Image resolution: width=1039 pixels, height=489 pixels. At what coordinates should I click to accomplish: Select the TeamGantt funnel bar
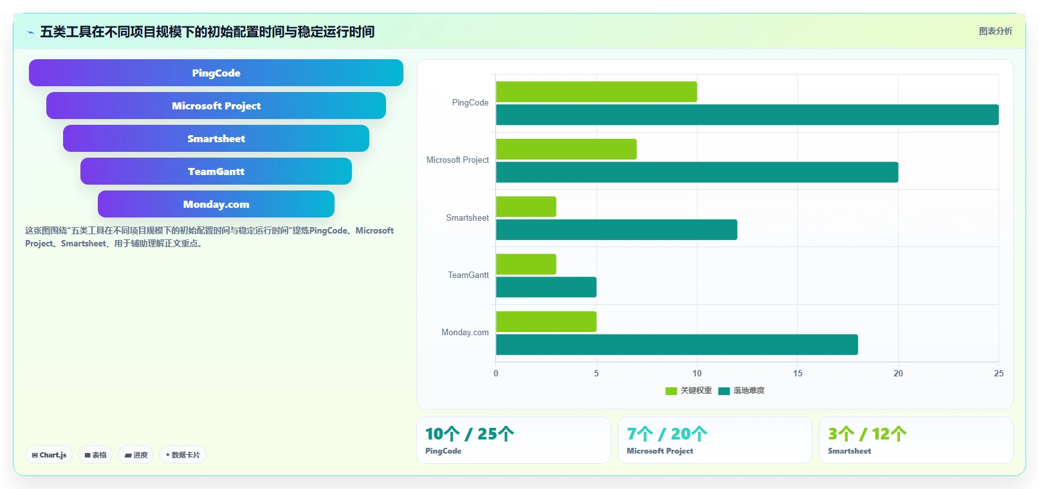(216, 171)
